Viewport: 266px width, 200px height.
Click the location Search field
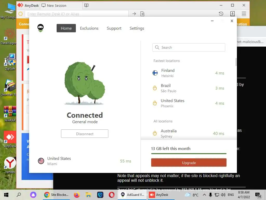(189, 47)
